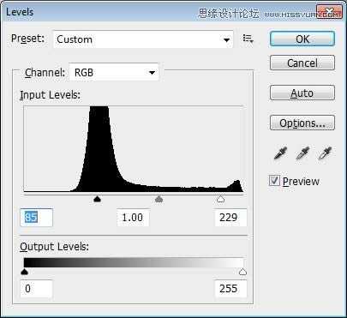The image size is (347, 318).
Task: Select the white point eyedropper
Action: point(325,153)
